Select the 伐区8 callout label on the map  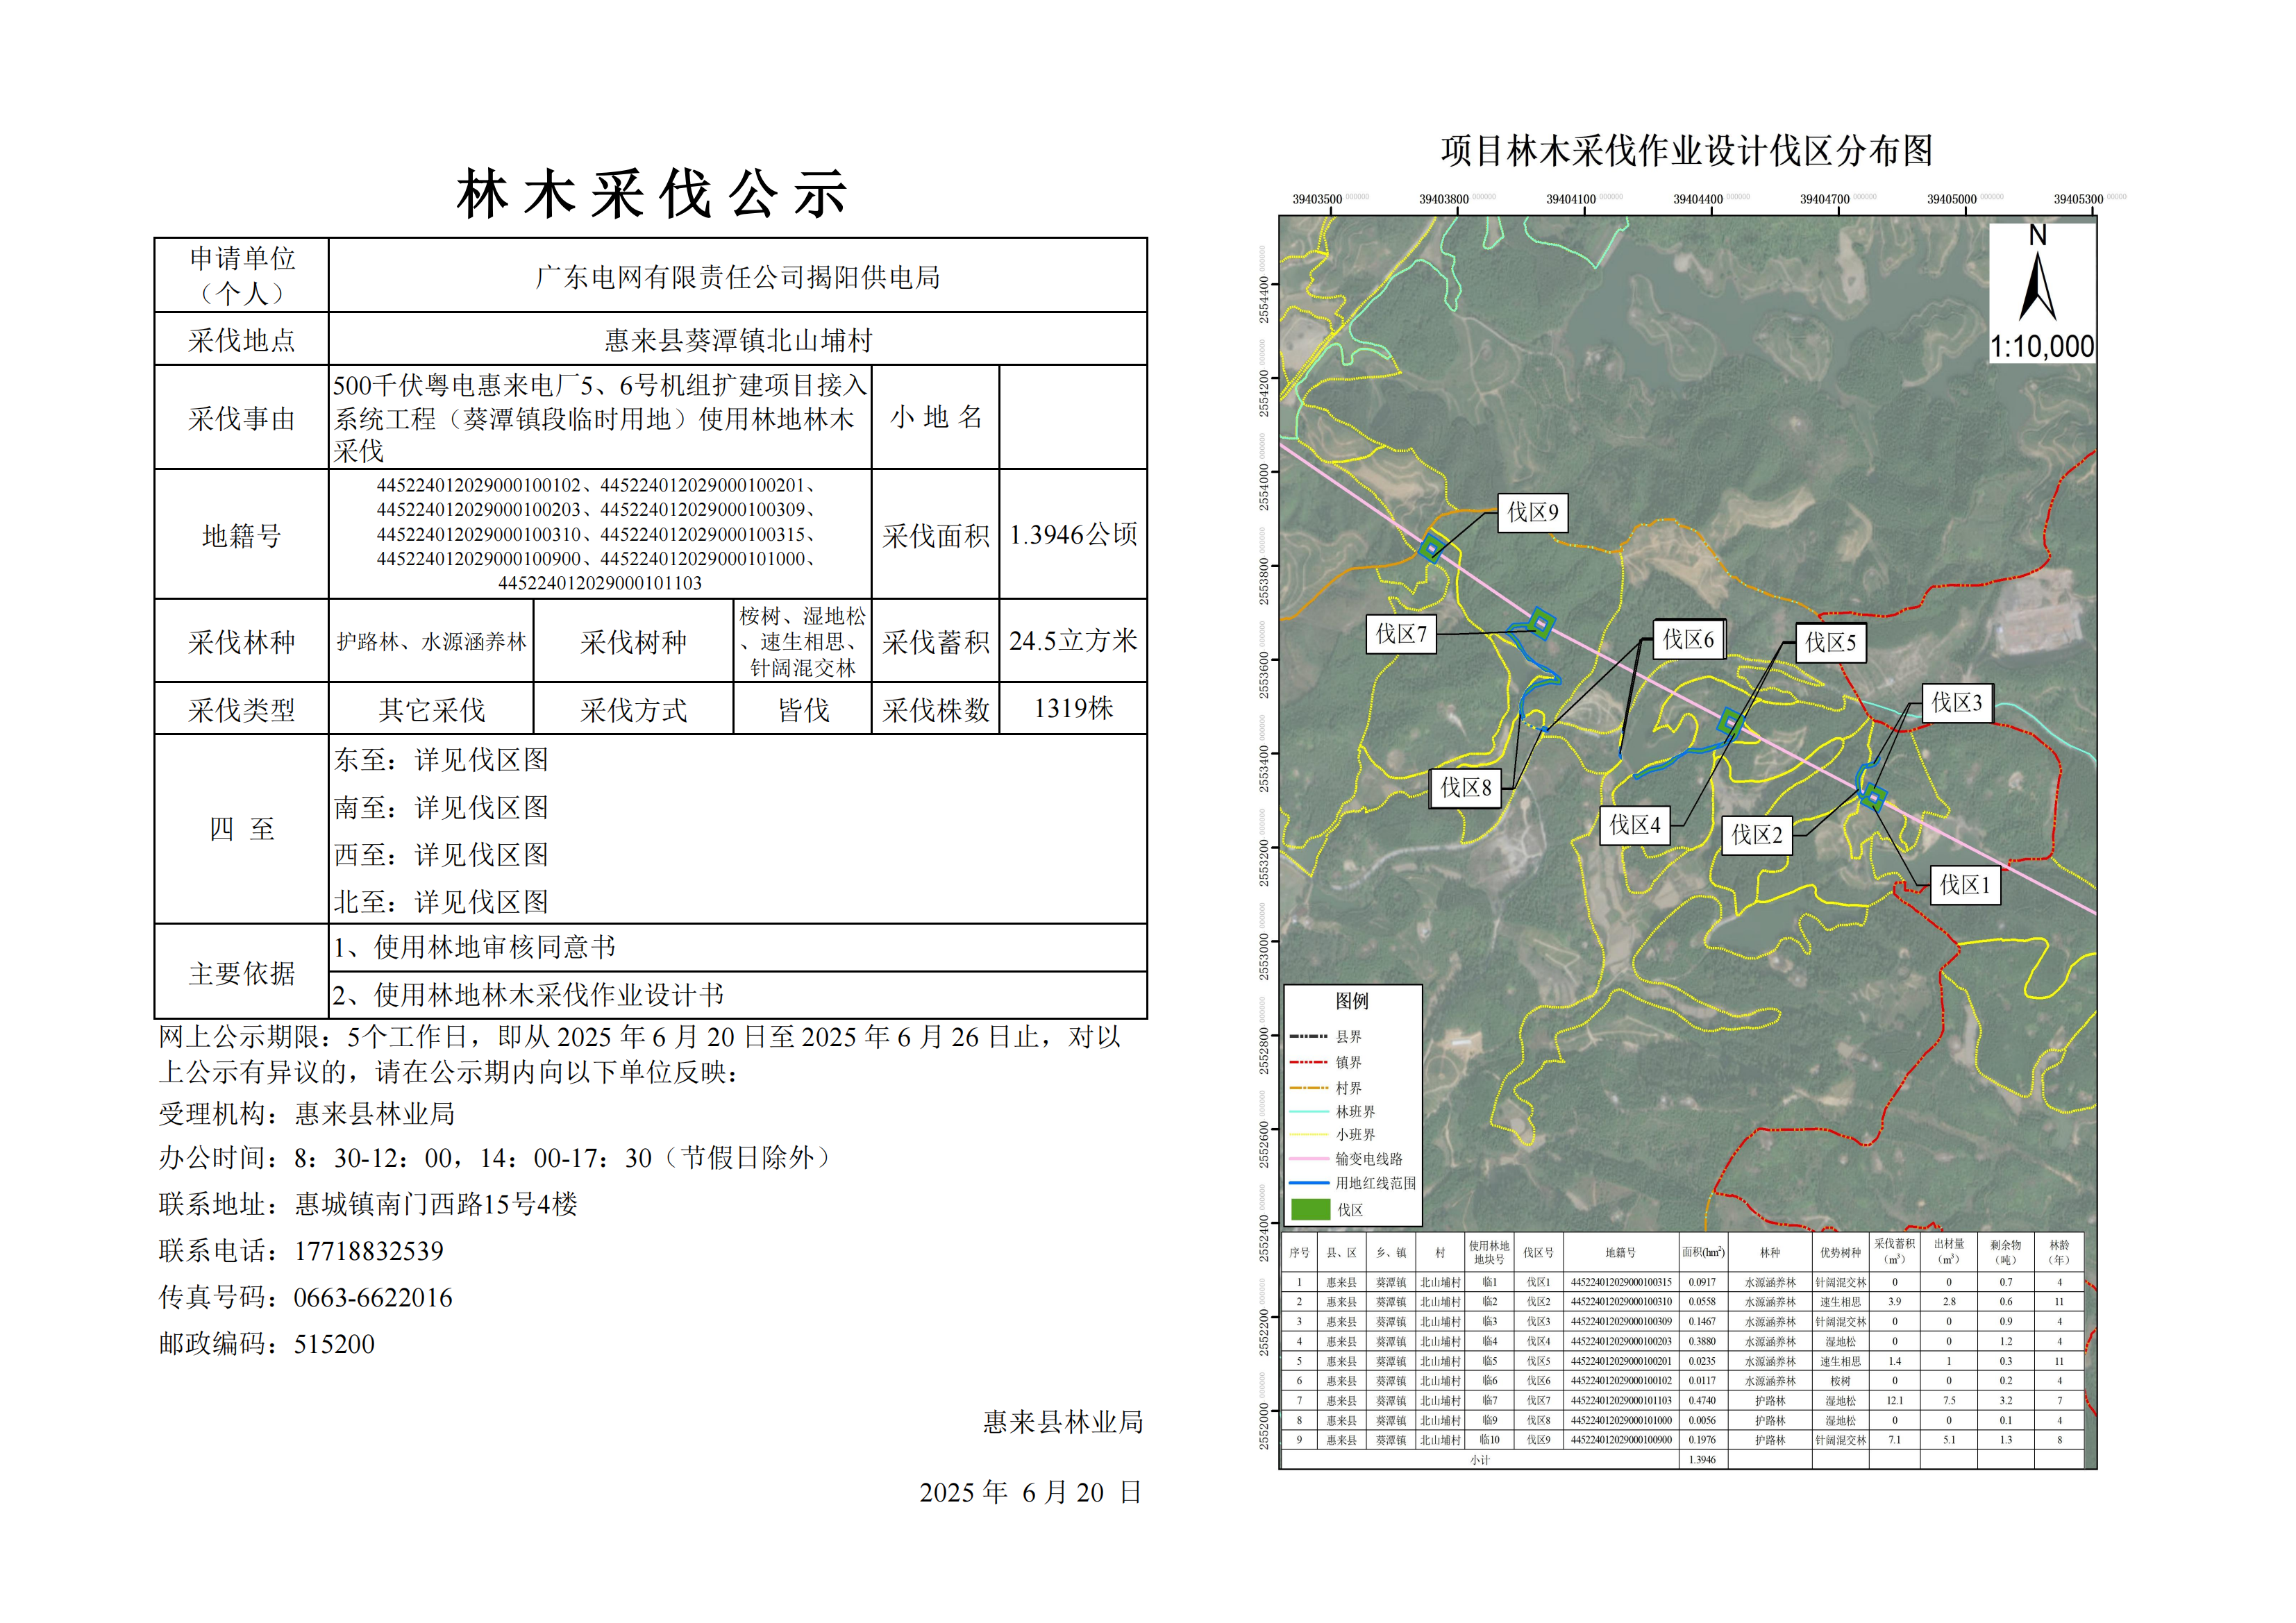[1465, 788]
